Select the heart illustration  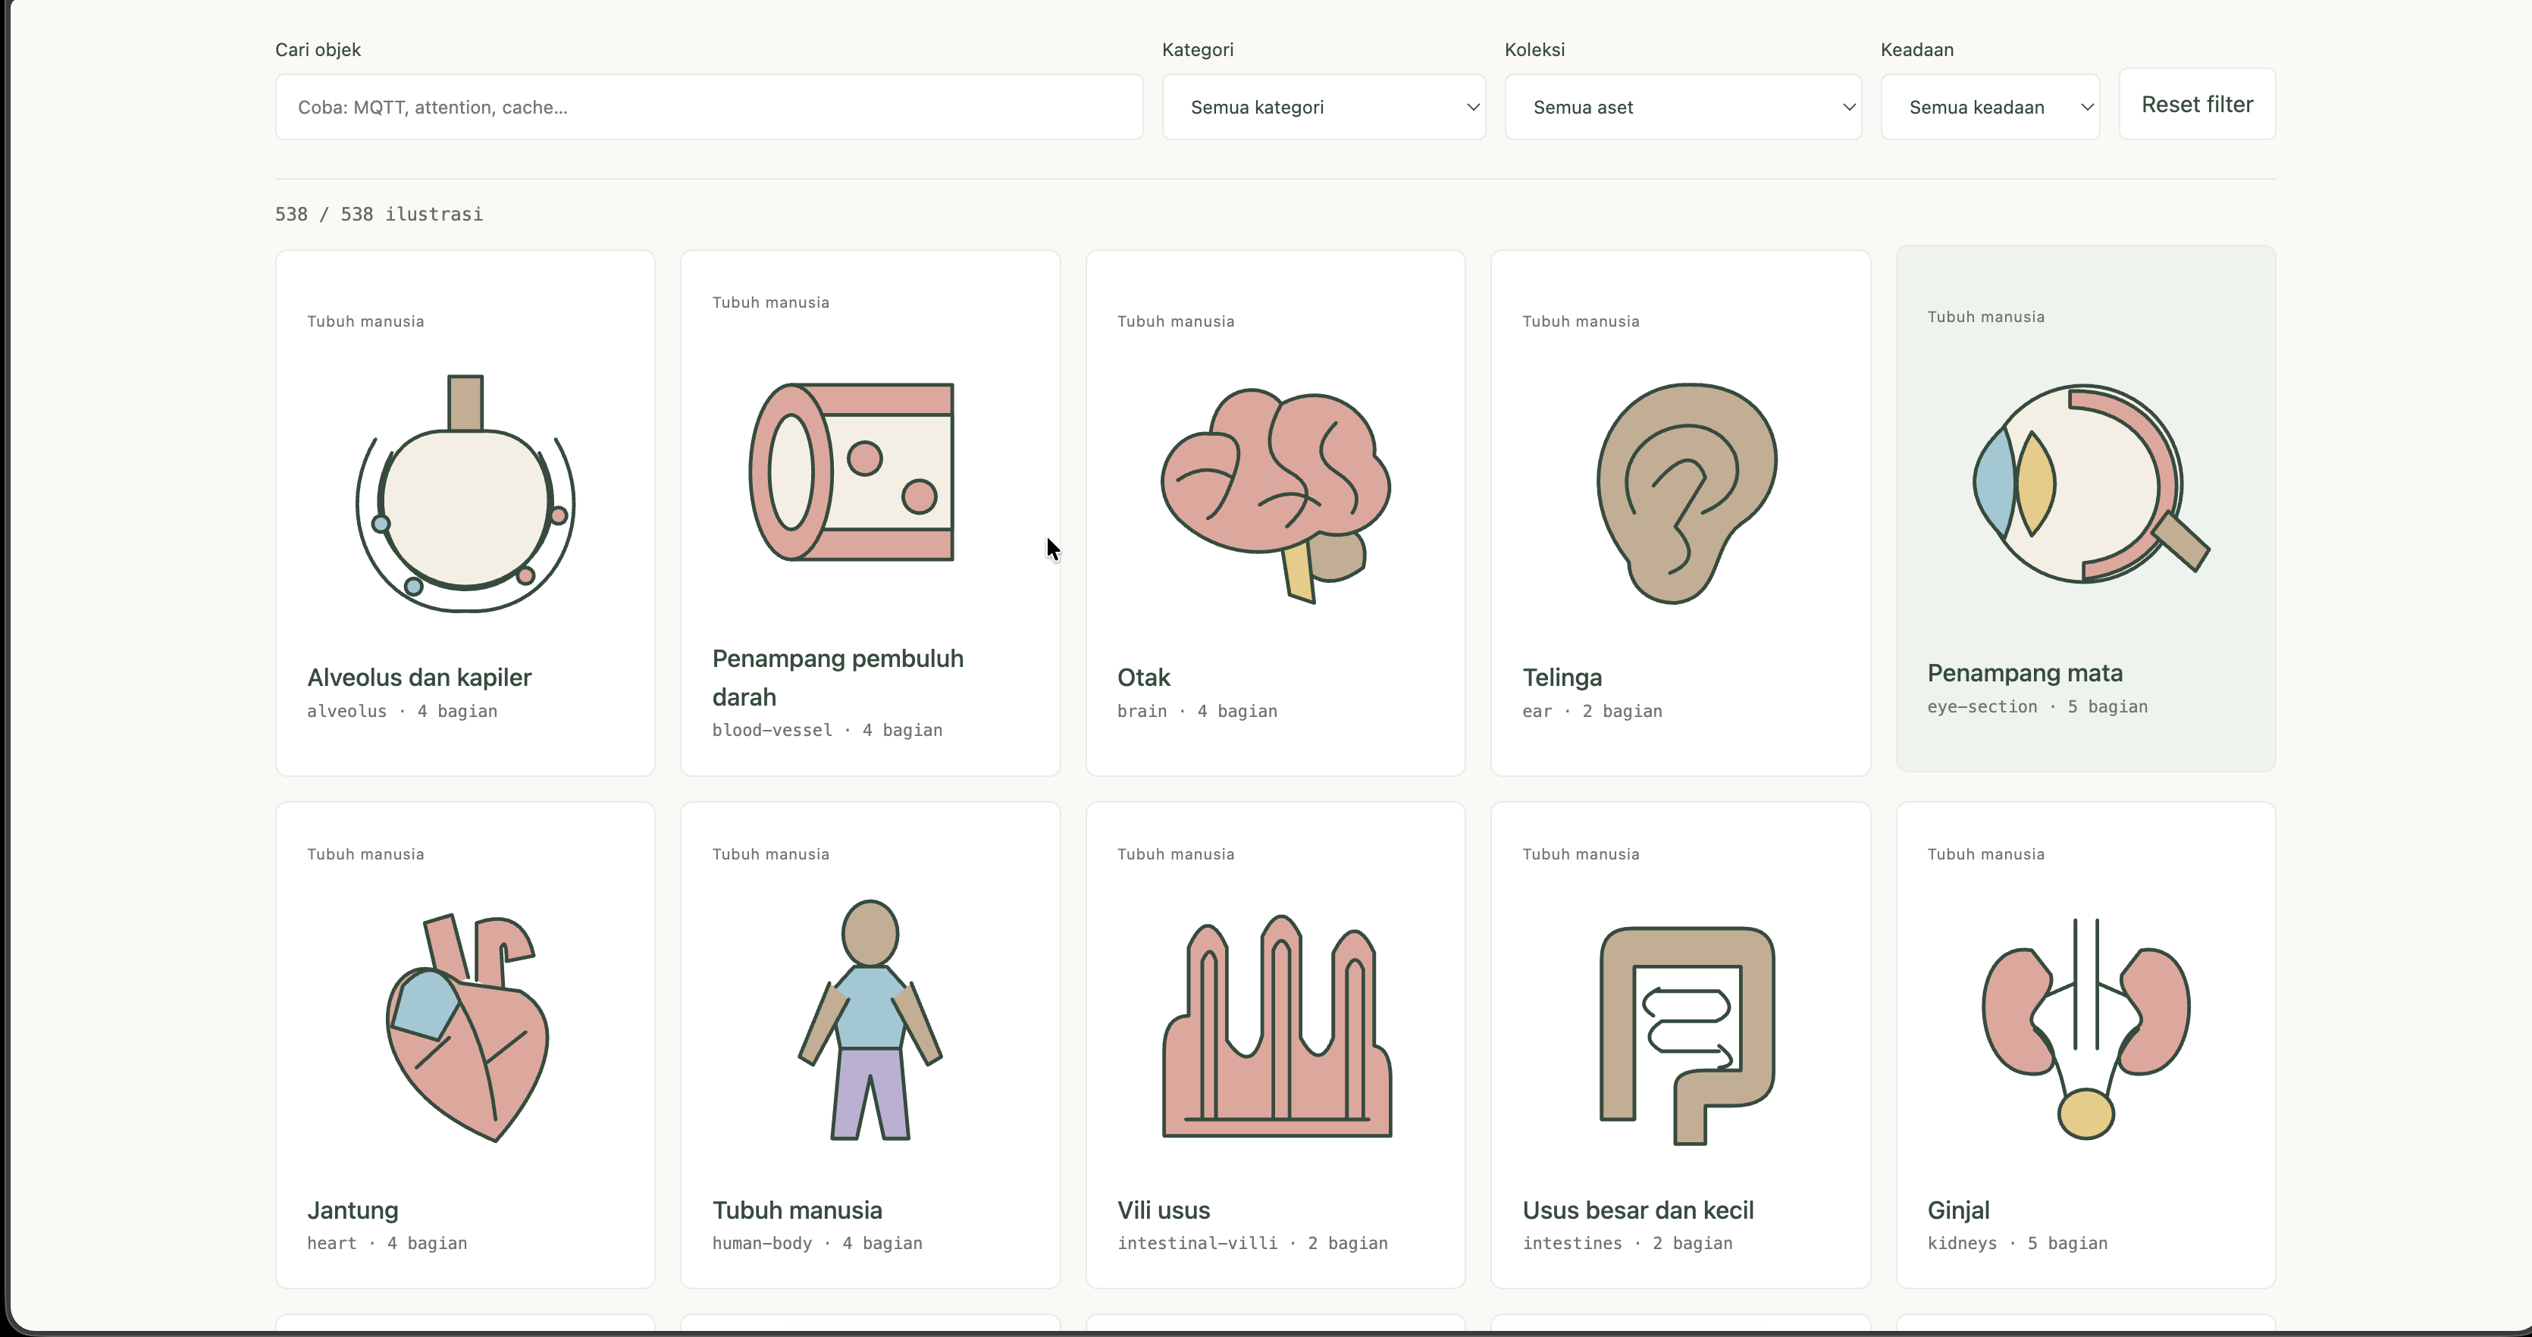[467, 1027]
